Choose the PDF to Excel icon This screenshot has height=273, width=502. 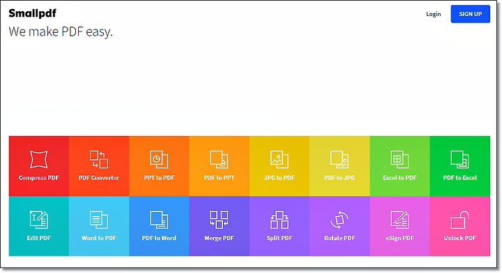point(459,159)
